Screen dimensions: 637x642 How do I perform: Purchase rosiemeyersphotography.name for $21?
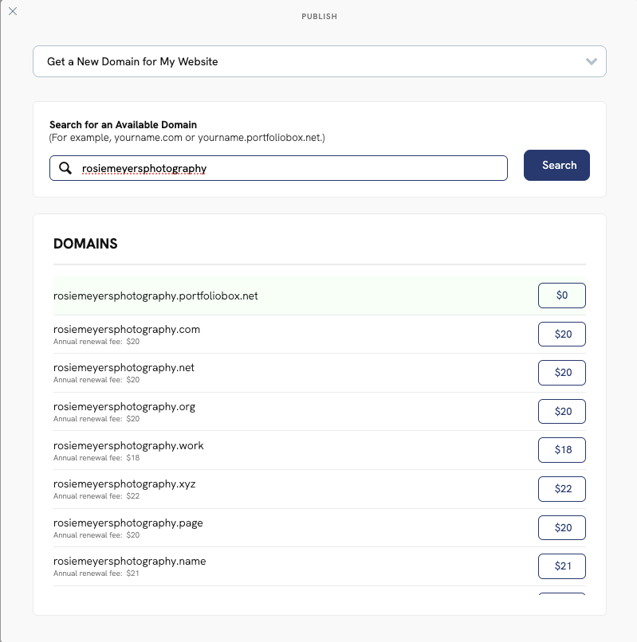tap(561, 566)
